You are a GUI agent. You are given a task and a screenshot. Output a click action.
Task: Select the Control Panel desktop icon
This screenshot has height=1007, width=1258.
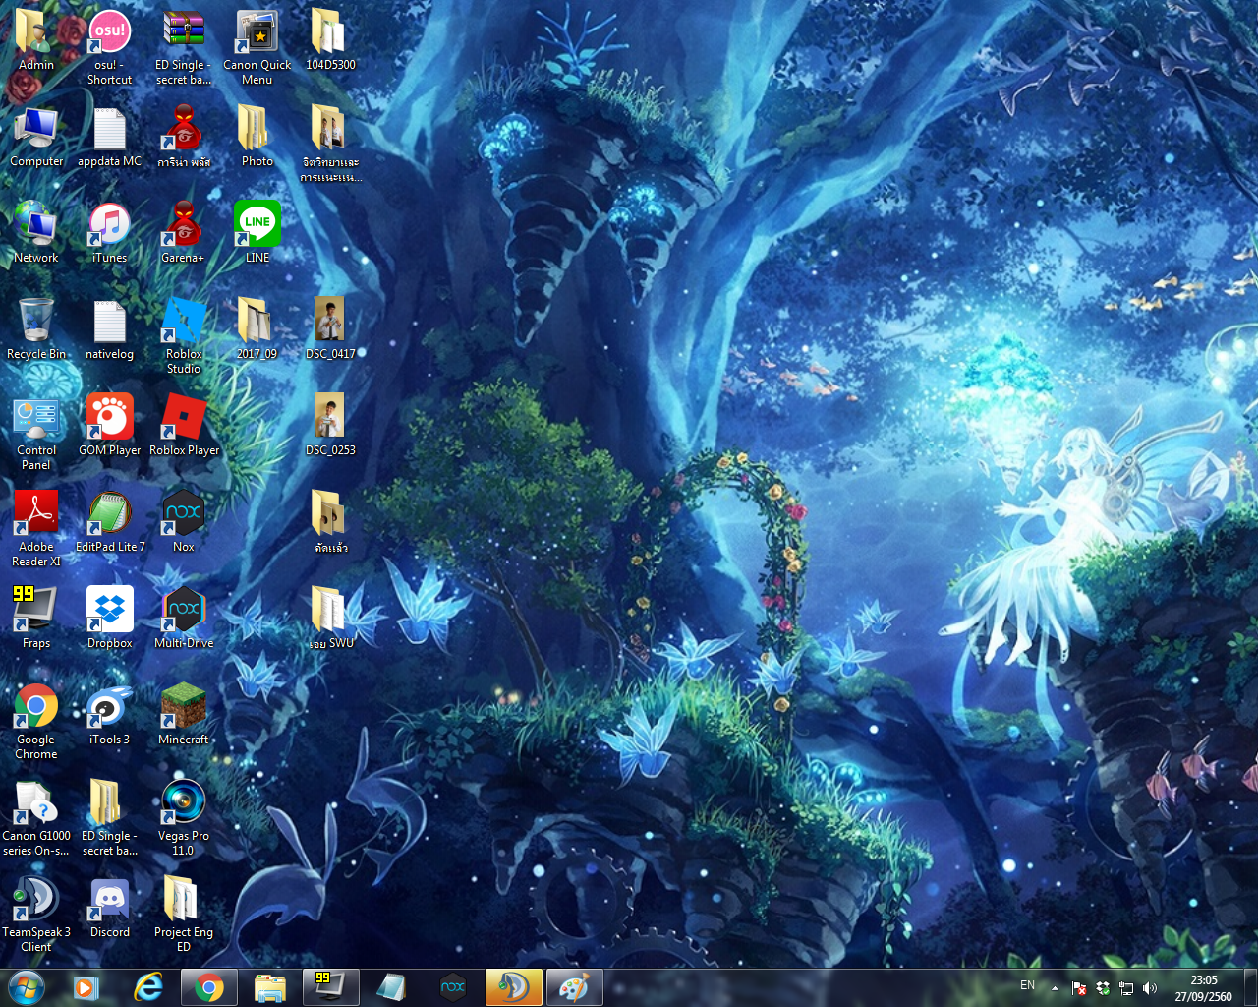pyautogui.click(x=36, y=432)
